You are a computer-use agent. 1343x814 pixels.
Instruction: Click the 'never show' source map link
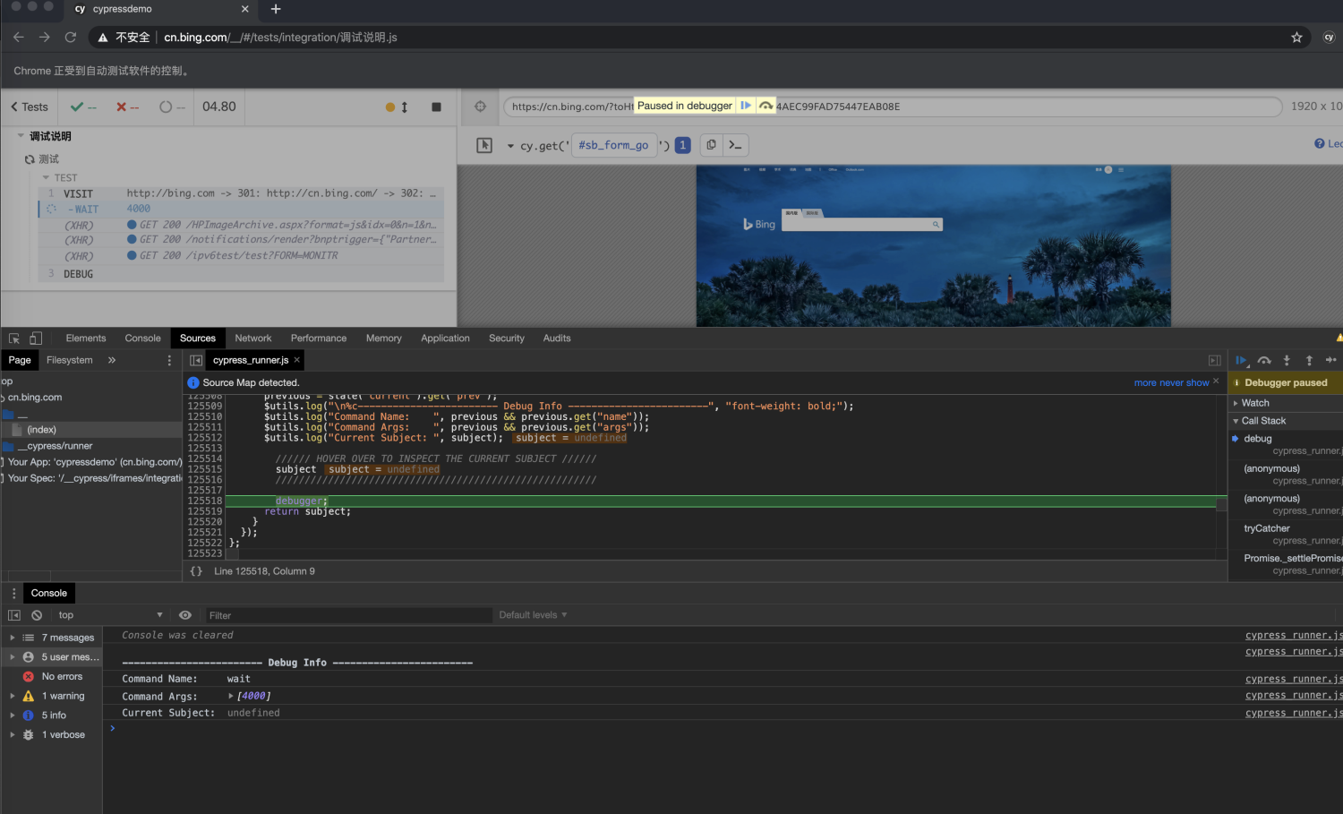click(1185, 382)
